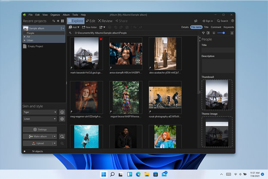Click the announcements megaphone icon
Viewport: 268px width, 179px height.
195,21
